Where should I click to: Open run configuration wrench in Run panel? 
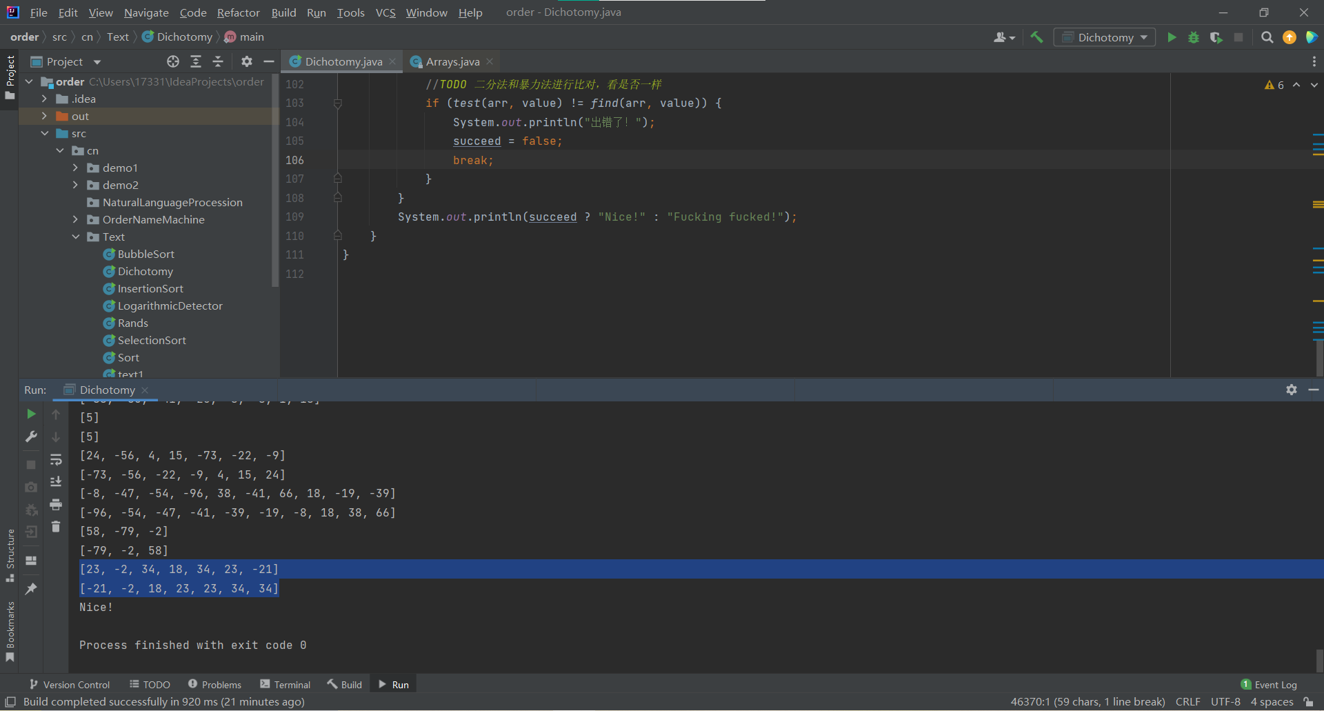coord(31,437)
